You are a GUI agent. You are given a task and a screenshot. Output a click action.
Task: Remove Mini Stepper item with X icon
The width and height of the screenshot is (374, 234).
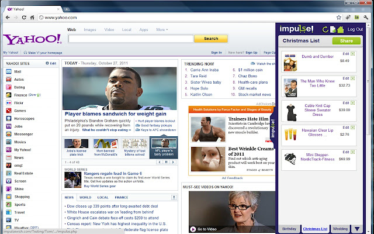(353, 152)
